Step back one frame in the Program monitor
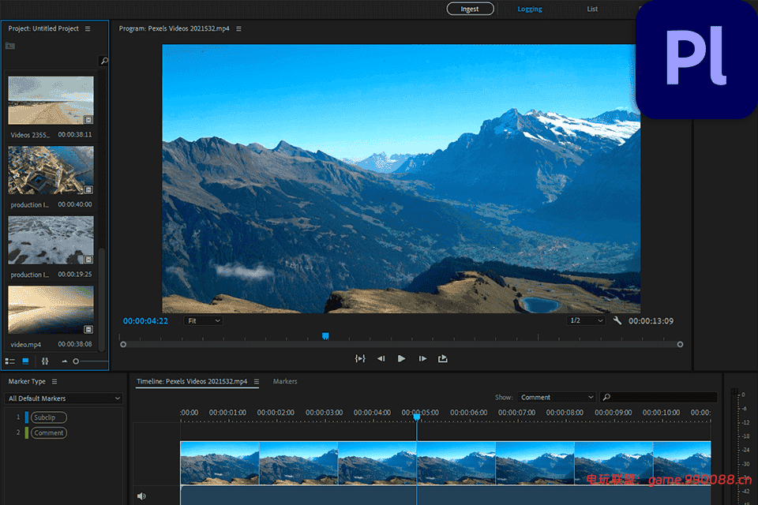The width and height of the screenshot is (758, 505). coord(380,358)
